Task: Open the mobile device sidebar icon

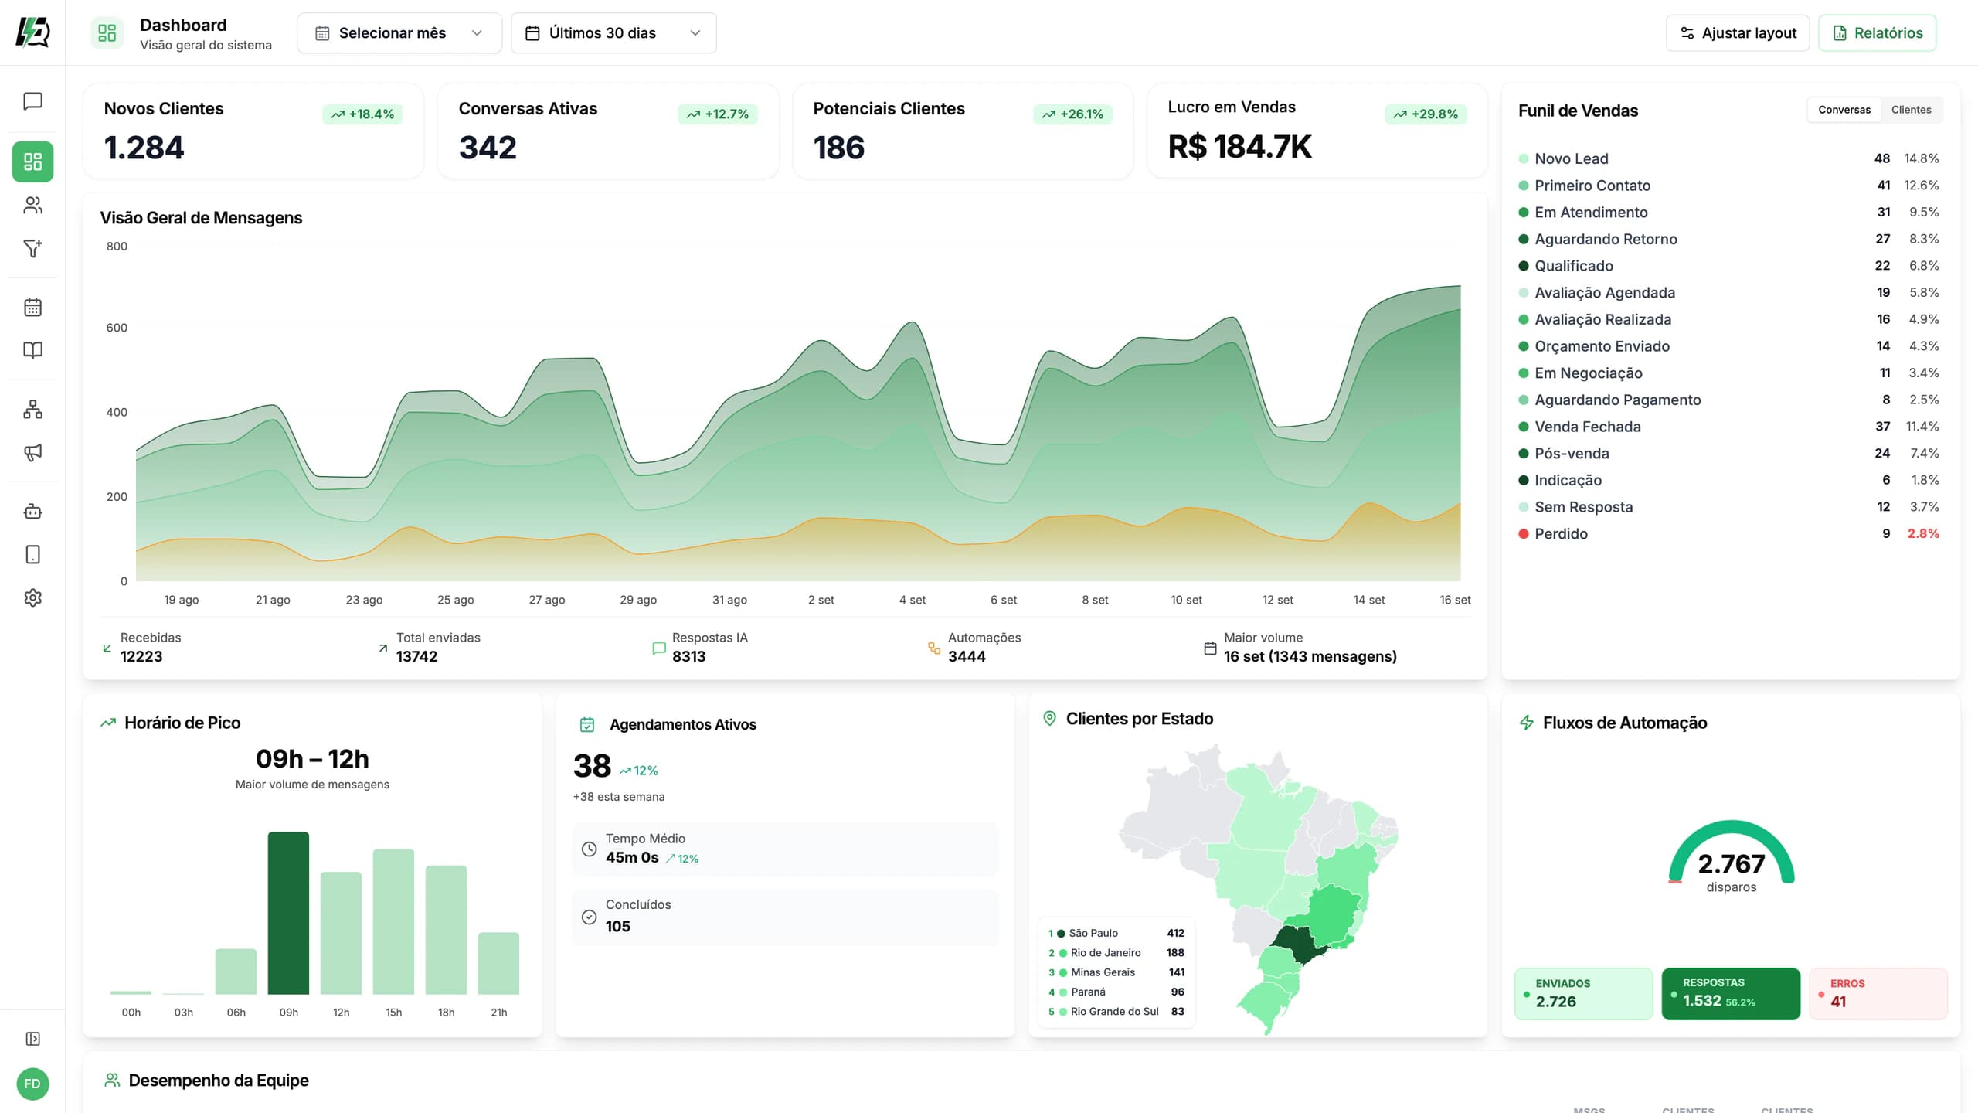Action: (x=32, y=554)
